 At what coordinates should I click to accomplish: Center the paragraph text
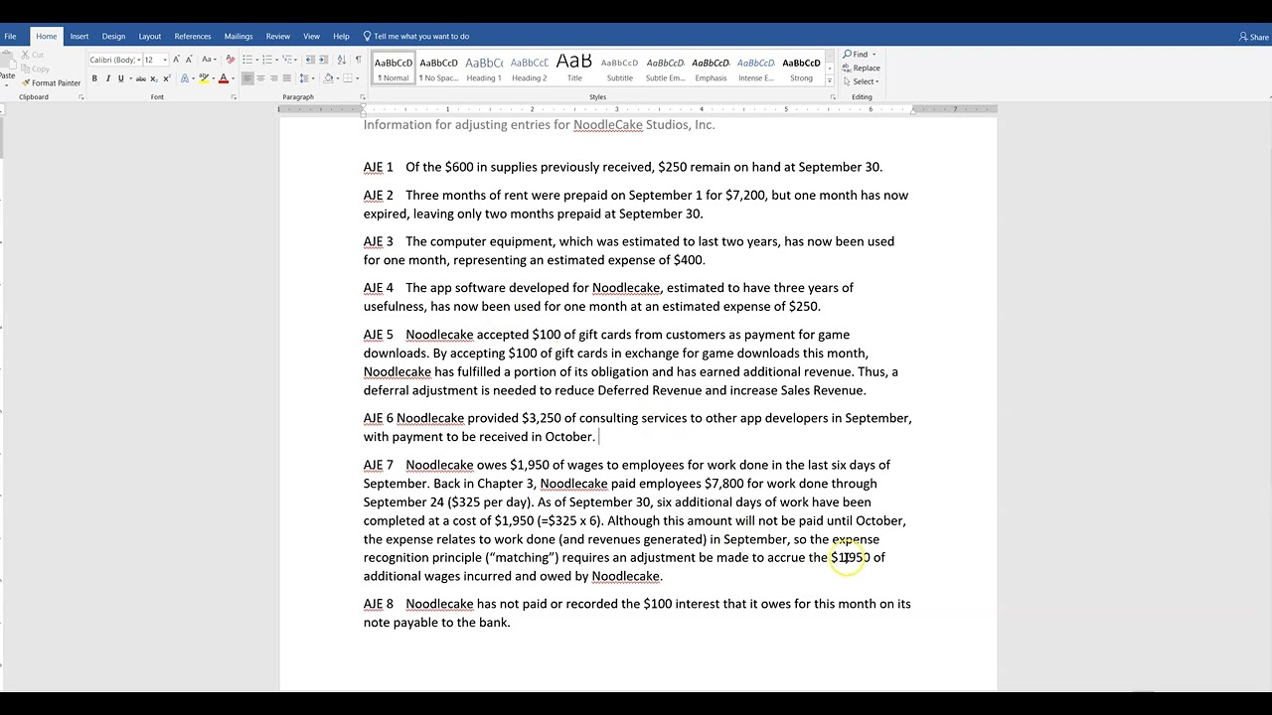(260, 78)
